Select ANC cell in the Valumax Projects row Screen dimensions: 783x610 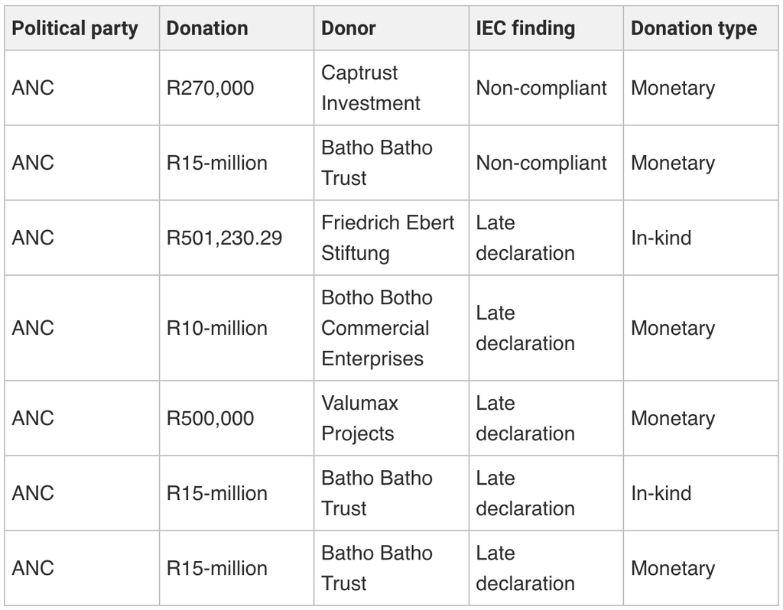pyautogui.click(x=82, y=418)
